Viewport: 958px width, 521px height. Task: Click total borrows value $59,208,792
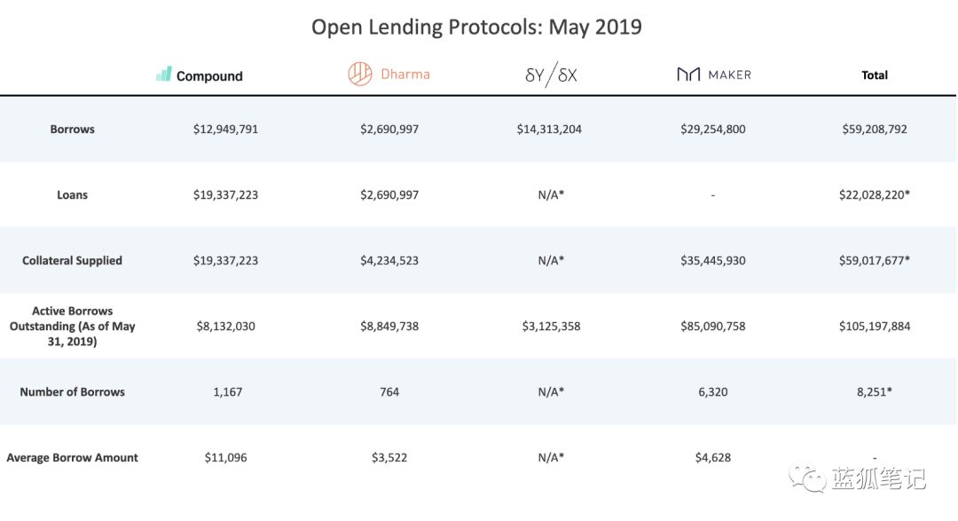875,129
